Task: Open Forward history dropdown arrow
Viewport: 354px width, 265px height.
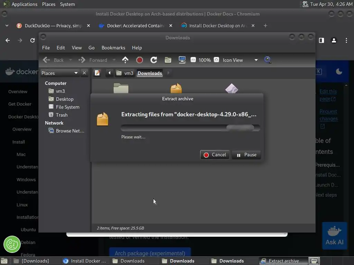Action: [114, 60]
